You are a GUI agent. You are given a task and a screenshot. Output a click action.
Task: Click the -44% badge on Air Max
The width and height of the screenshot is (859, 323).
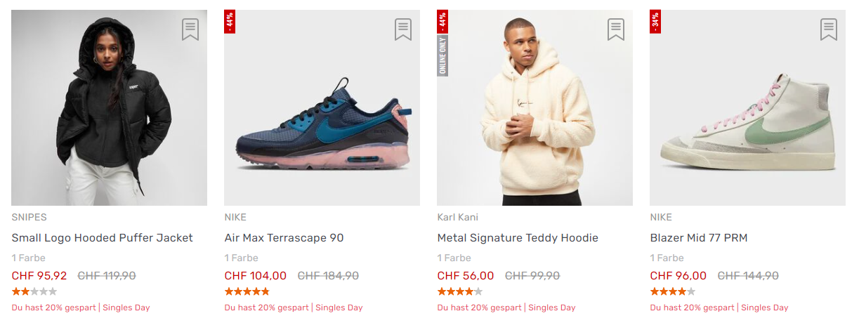coord(230,22)
